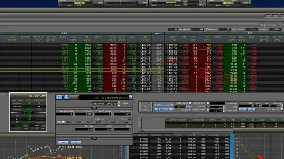Click price 1,380 in the T25 C 1110 depth ladder
The width and height of the screenshot is (284, 159).
pos(28,103)
